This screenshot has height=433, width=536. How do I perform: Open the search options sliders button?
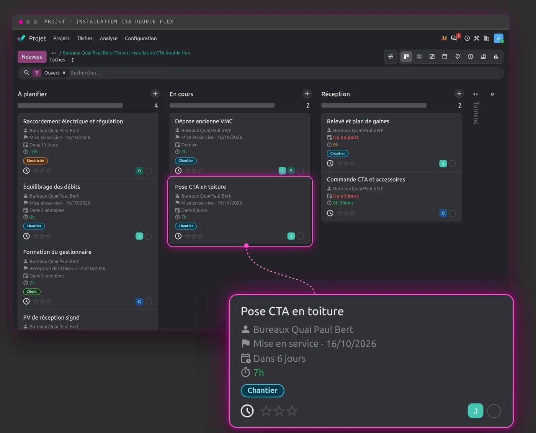click(x=391, y=57)
